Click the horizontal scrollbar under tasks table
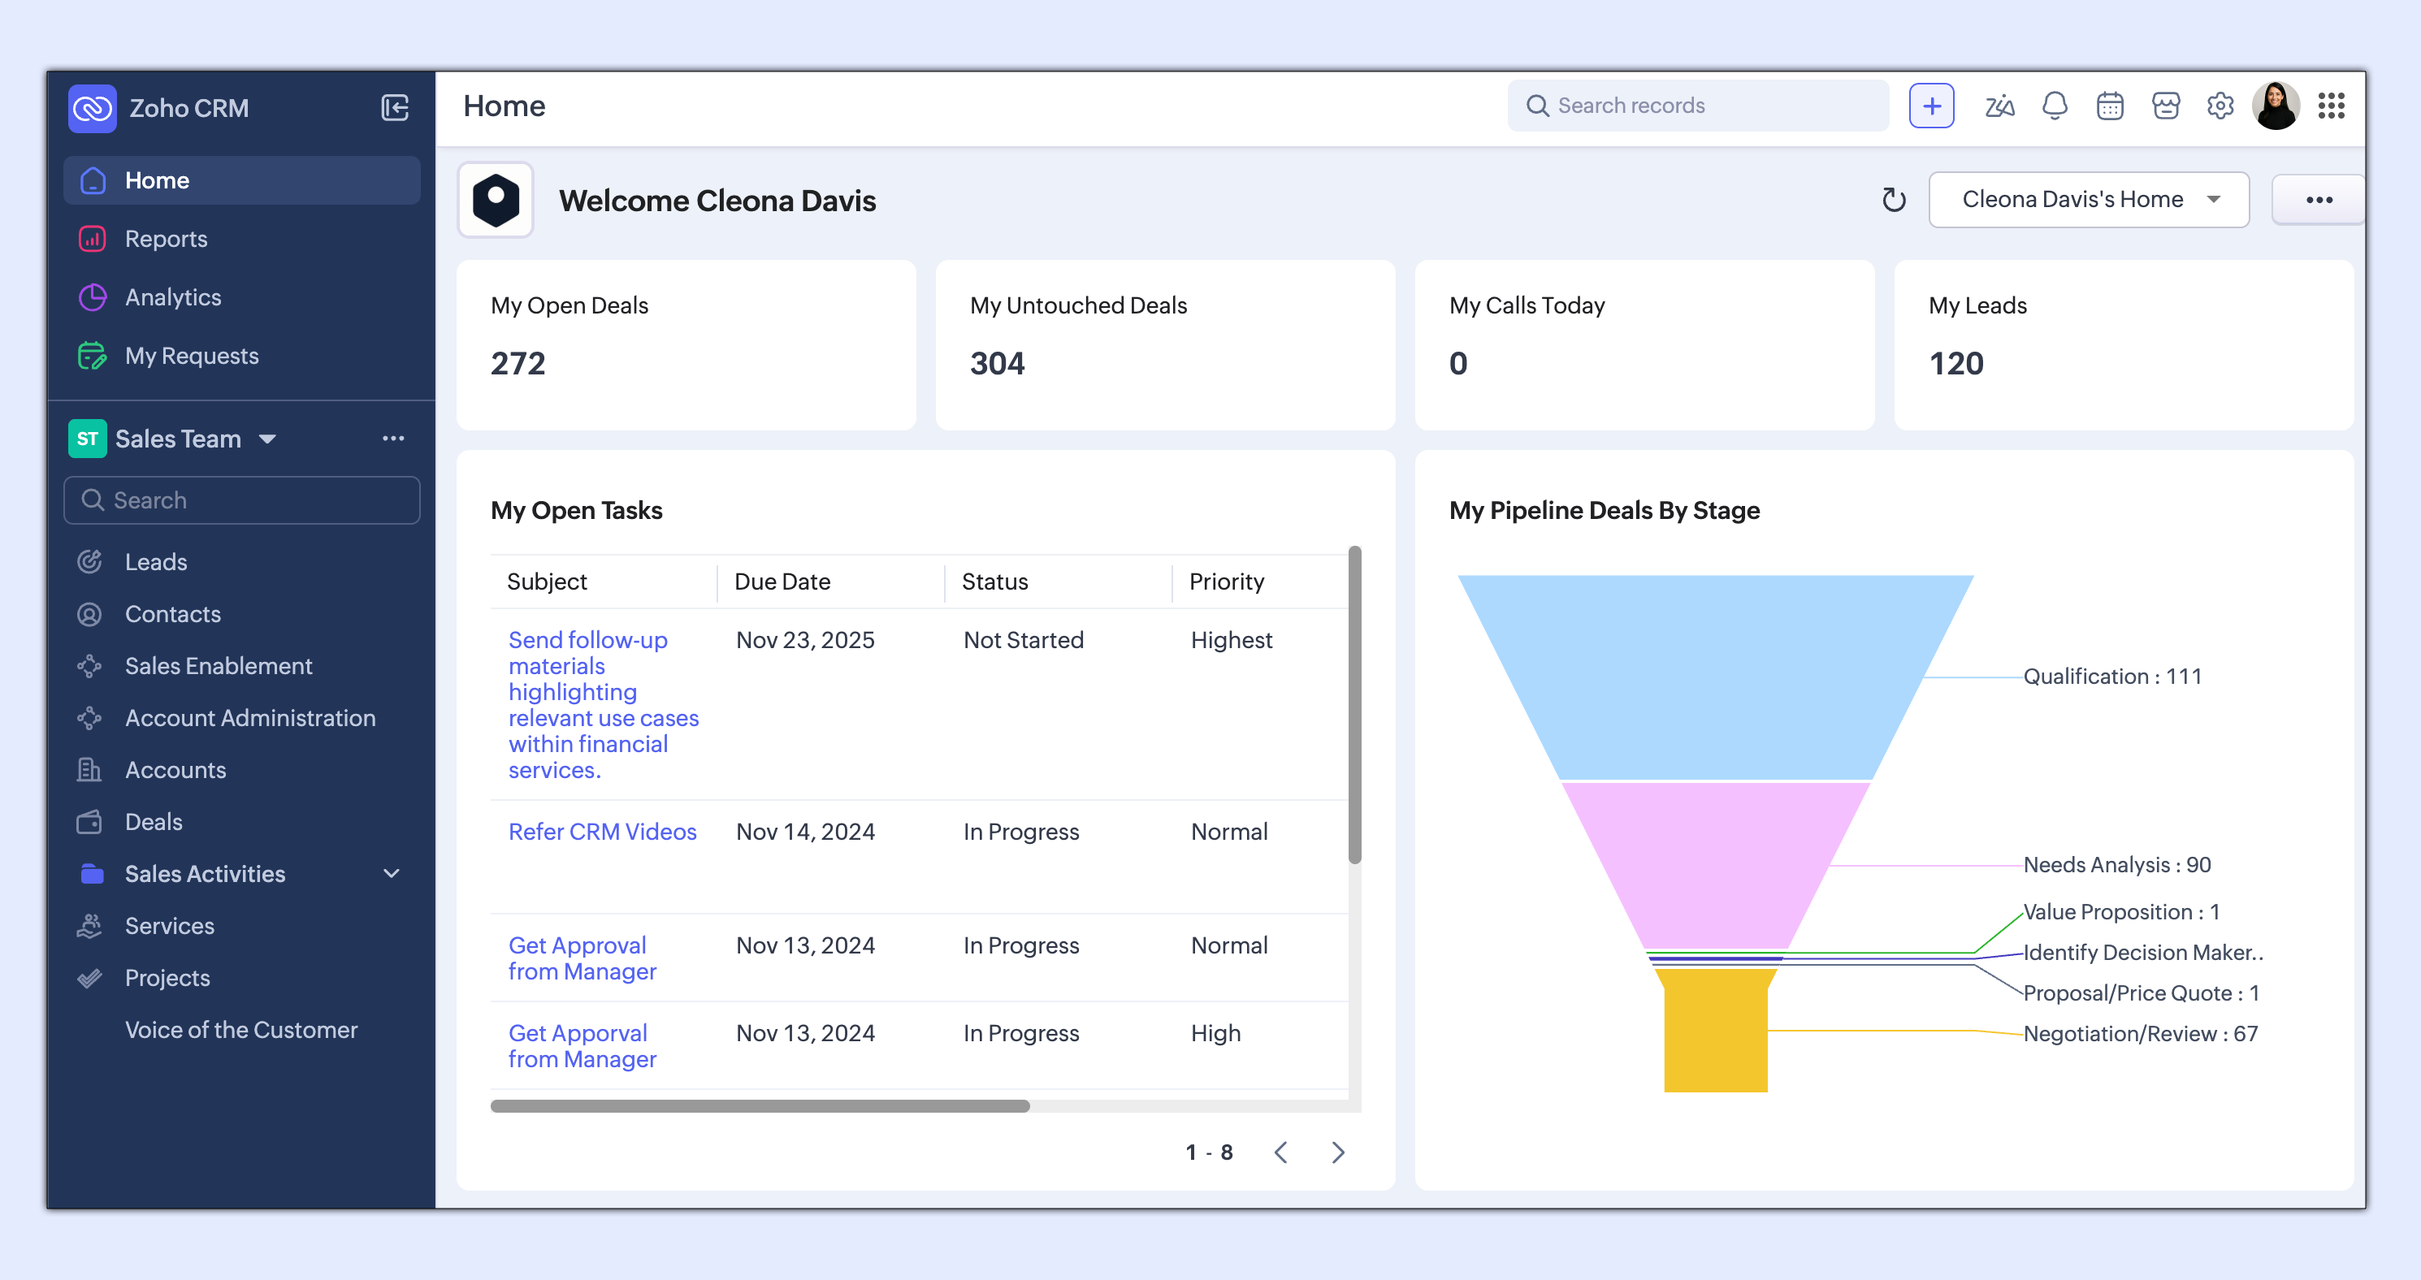Screen dimensions: 2421x1280 tap(760, 1106)
